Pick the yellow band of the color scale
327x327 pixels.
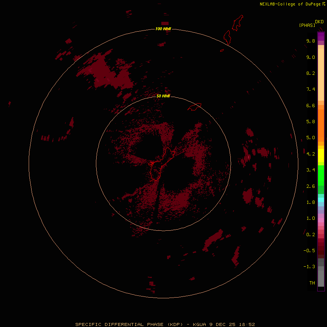coord(321,156)
